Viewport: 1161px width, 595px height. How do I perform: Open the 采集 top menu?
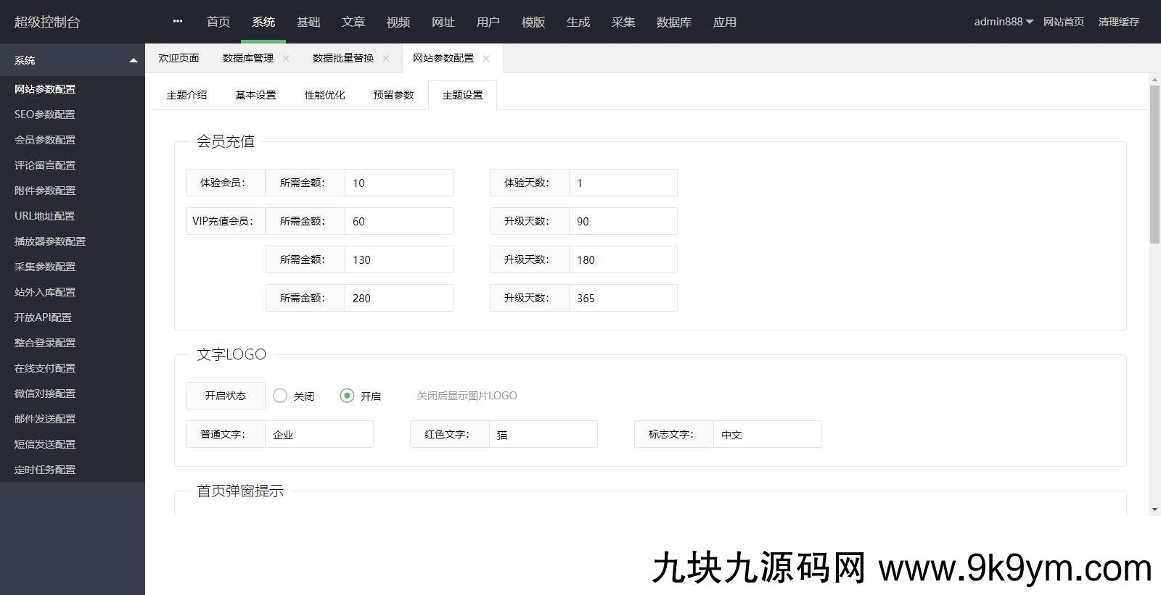point(623,22)
